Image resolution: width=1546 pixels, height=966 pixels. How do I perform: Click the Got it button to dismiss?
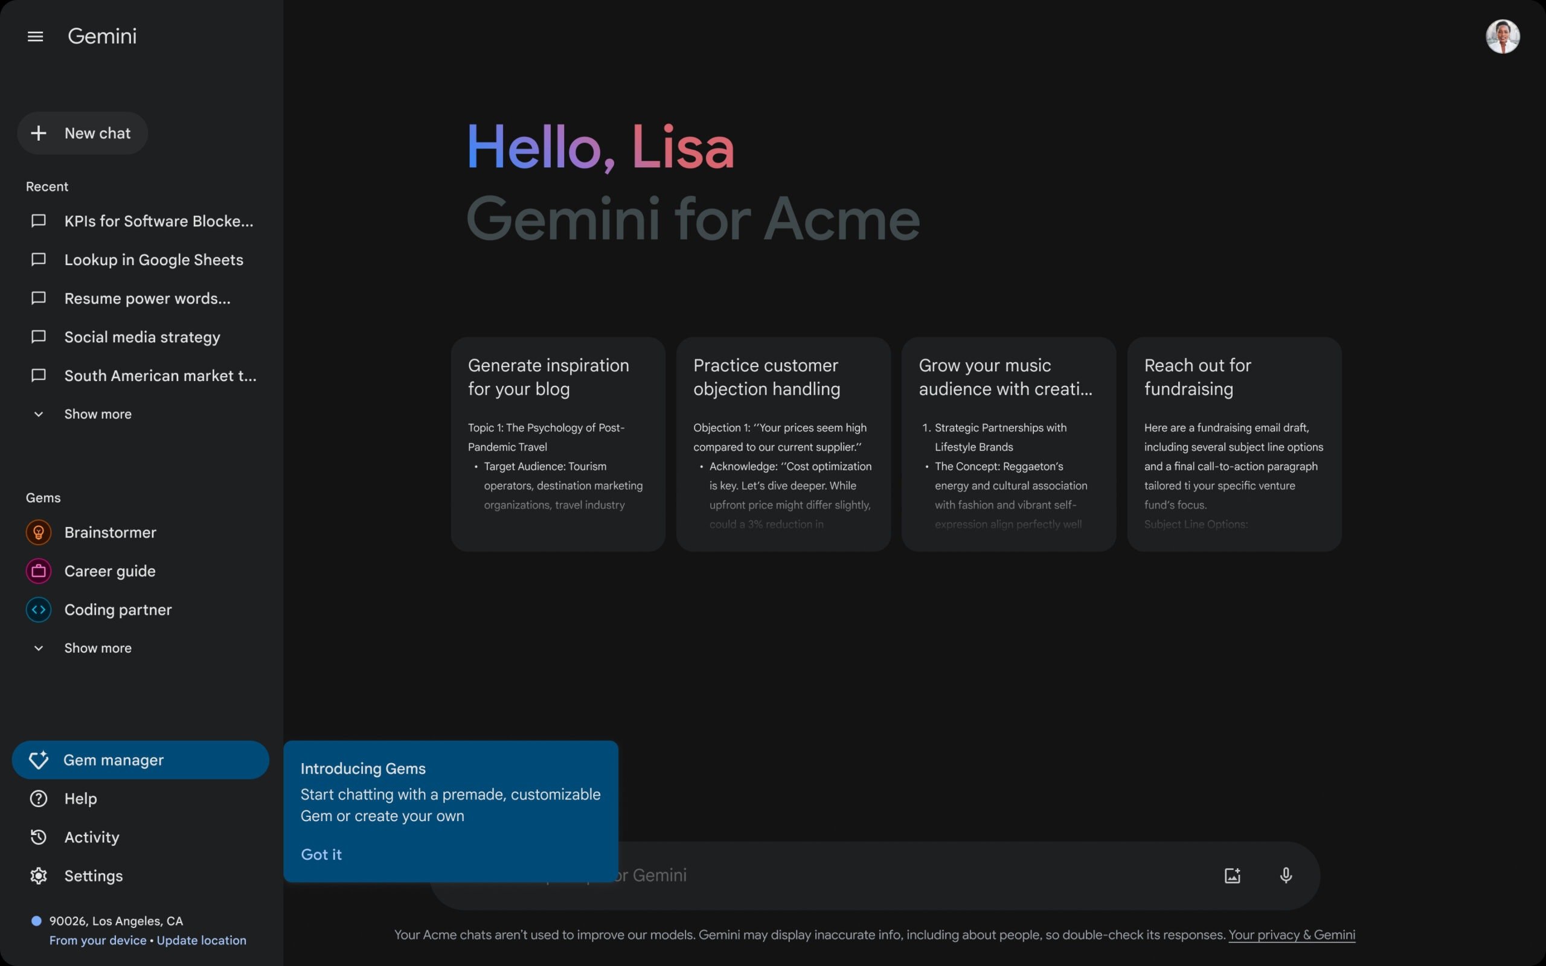coord(321,855)
